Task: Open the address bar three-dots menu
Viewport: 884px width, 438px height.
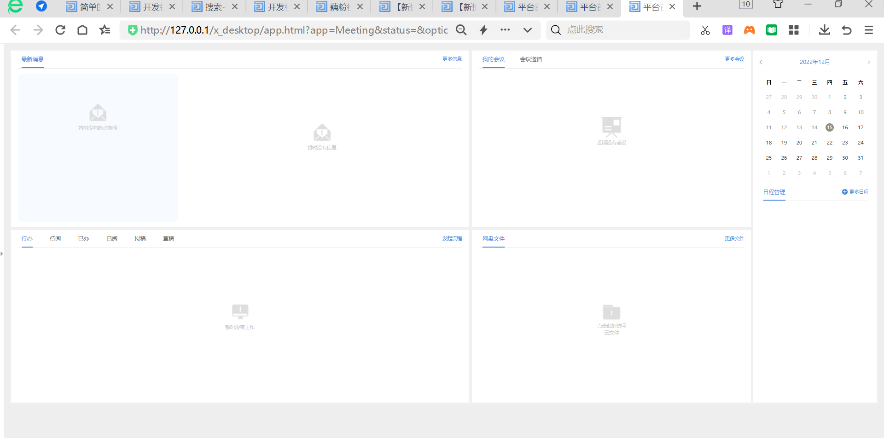Action: pyautogui.click(x=505, y=30)
